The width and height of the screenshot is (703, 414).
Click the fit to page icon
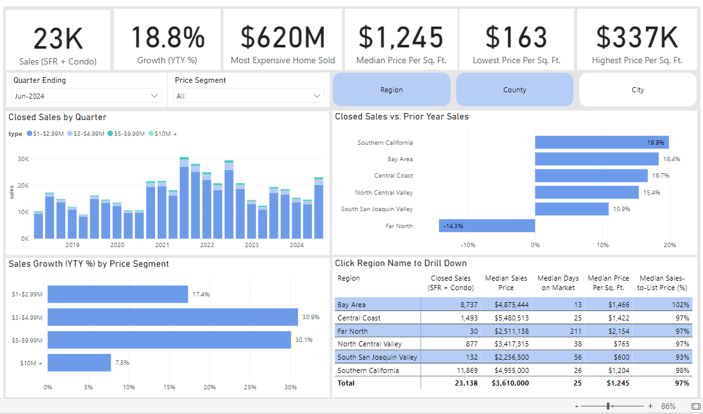695,406
